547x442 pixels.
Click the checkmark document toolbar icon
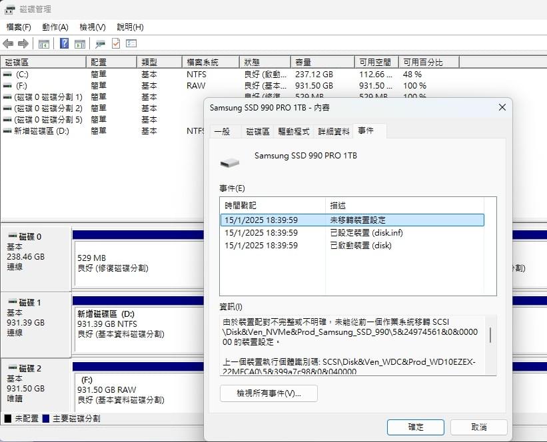click(116, 43)
